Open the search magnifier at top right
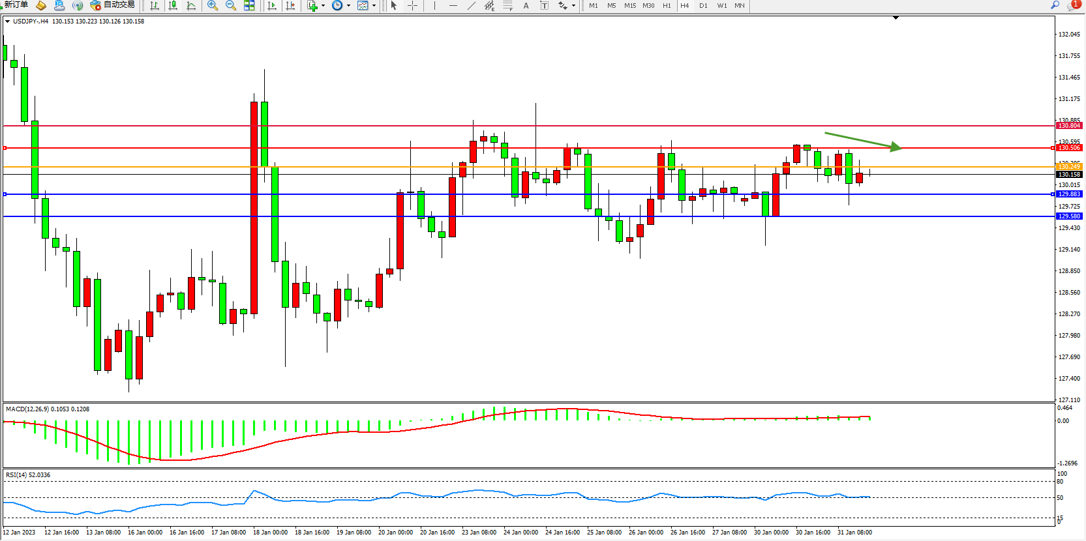 (x=1055, y=5)
